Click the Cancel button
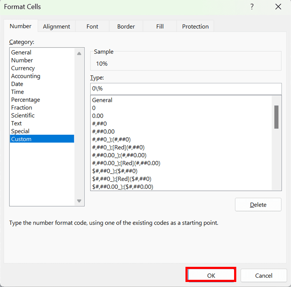Screen dimensions: 291x287 point(264,275)
